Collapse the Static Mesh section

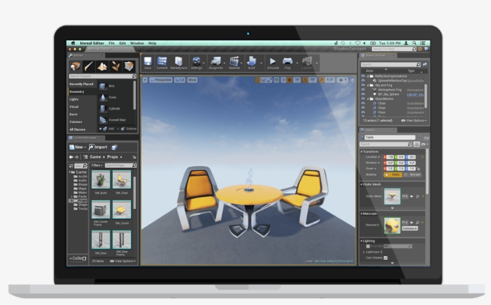(361, 184)
